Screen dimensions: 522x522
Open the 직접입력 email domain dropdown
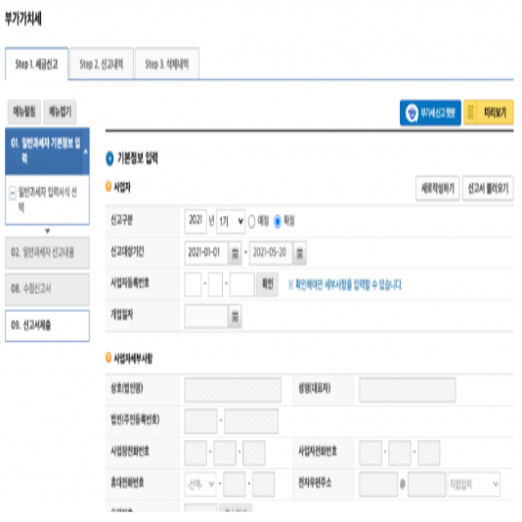[x=474, y=484]
